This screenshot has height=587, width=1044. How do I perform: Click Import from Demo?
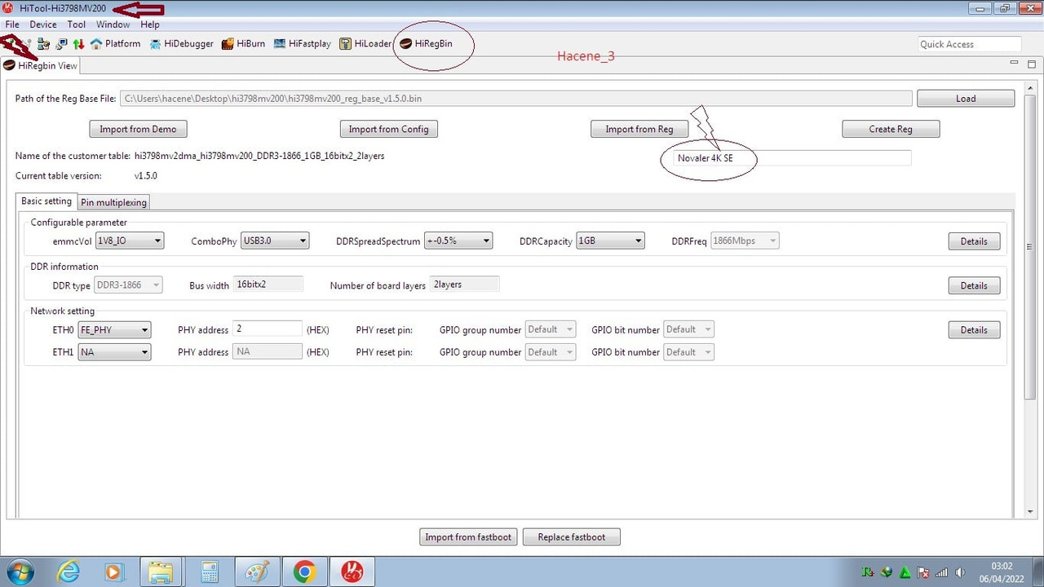click(x=138, y=129)
